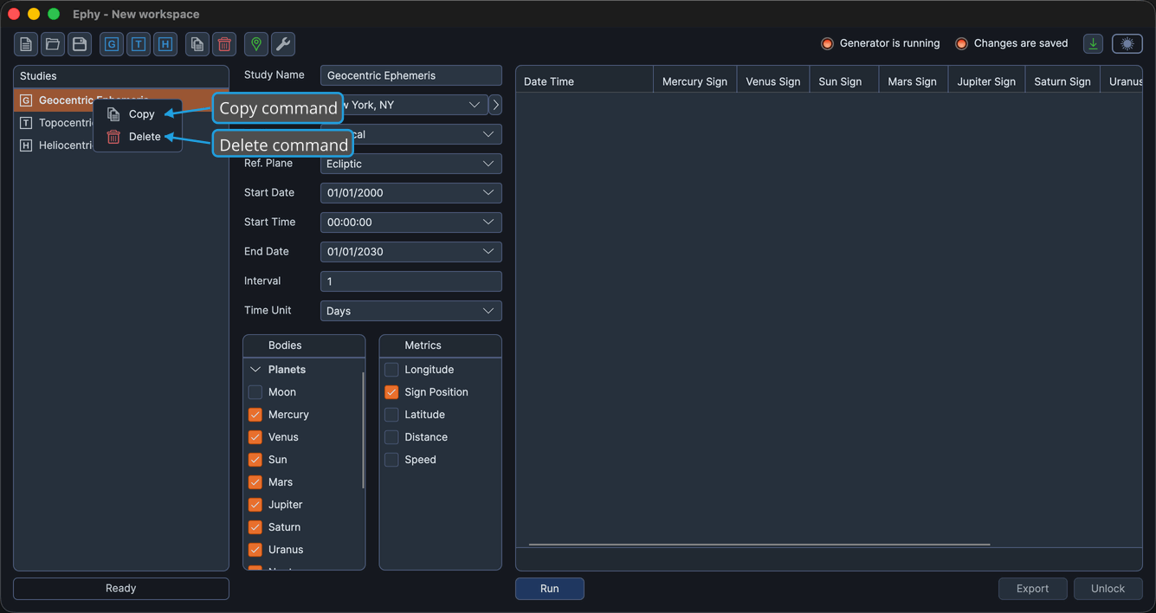Choose Copy from the context menu
The width and height of the screenshot is (1156, 613).
[138, 114]
